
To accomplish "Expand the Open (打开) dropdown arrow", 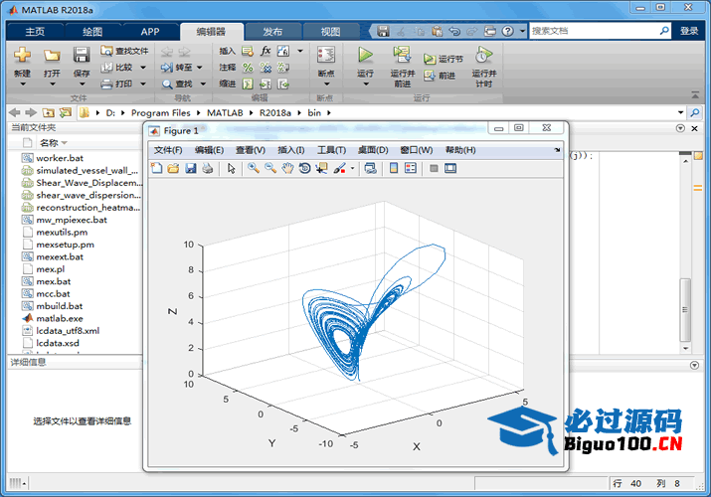I will point(52,84).
